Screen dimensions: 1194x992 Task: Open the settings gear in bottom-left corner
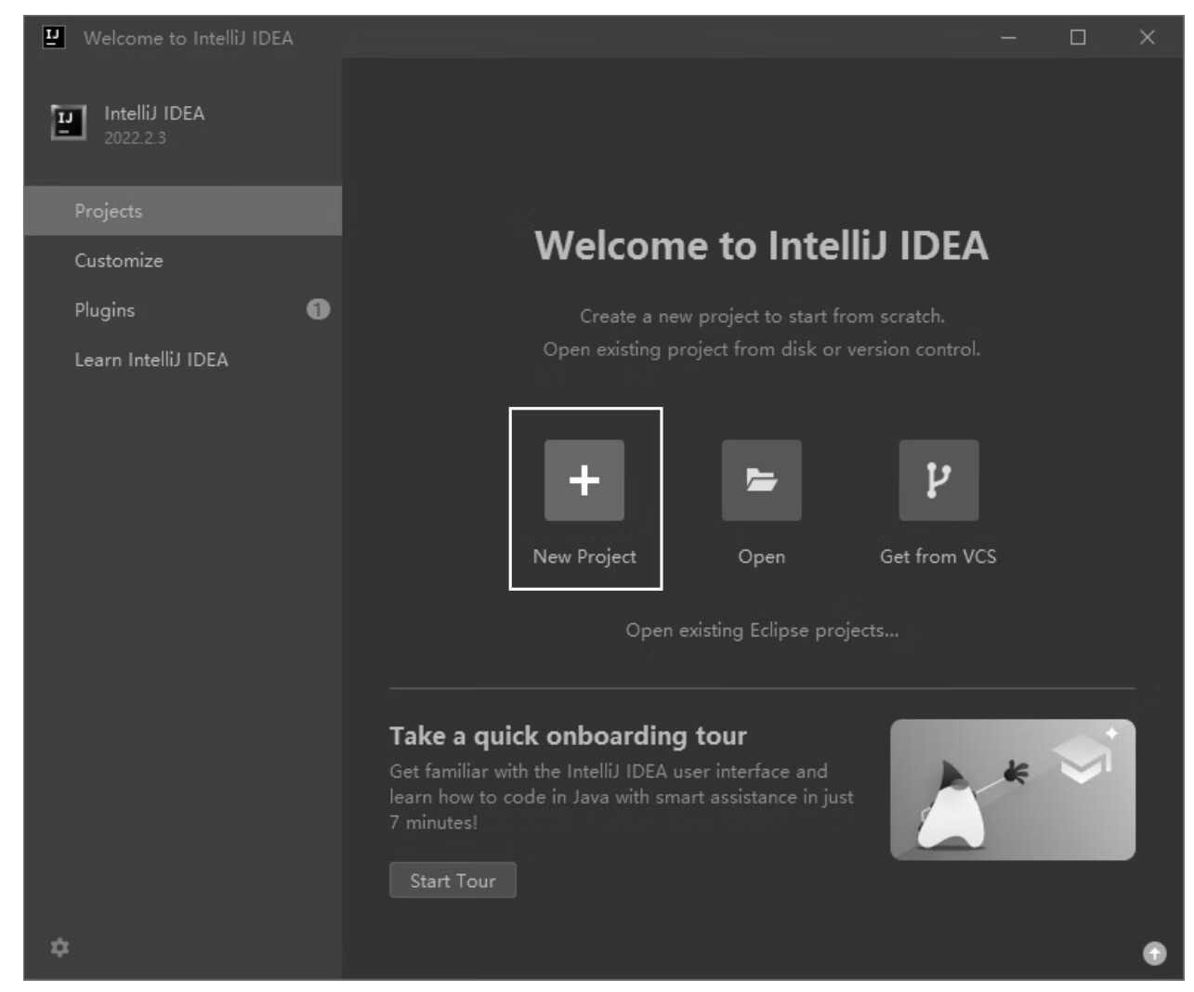tap(59, 947)
